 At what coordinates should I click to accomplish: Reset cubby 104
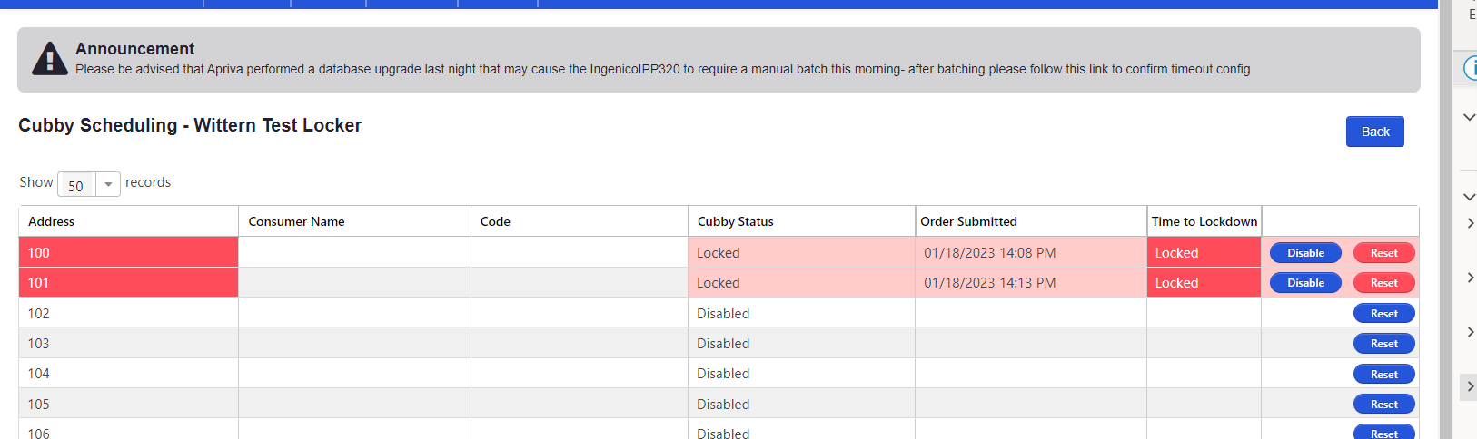1383,375
